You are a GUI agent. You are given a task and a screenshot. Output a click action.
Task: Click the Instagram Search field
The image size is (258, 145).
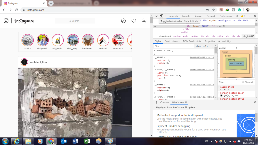(x=75, y=21)
